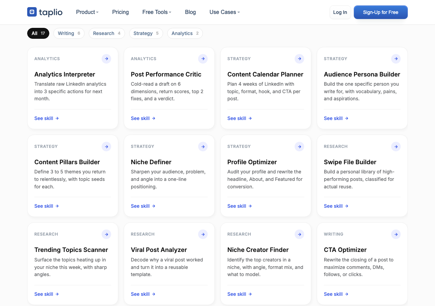This screenshot has width=435, height=306.
Task: Open the Blog page
Action: (190, 12)
